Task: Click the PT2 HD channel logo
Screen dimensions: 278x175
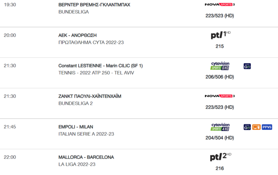Action: 221,157
